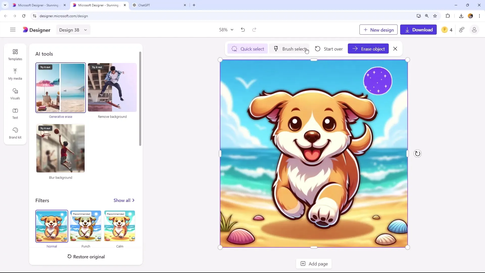Screen dimensions: 485x273
Task: Expand Design 38 title dropdown
Action: (86, 30)
